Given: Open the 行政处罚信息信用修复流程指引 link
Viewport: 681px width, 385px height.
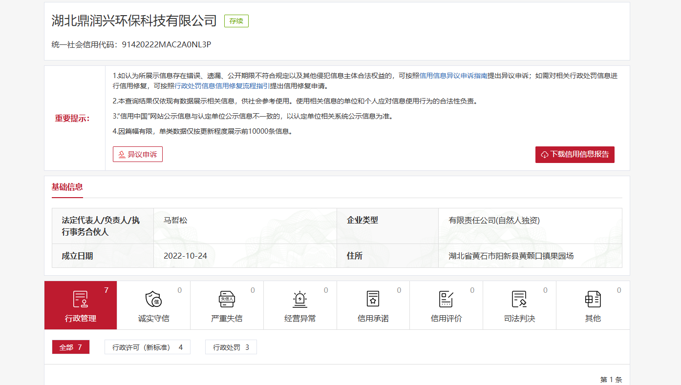Looking at the screenshot, I should tap(222, 86).
